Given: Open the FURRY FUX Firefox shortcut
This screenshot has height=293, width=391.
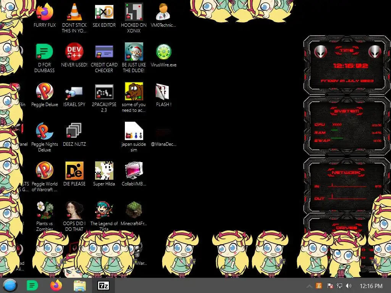Looking at the screenshot, I should point(45,12).
